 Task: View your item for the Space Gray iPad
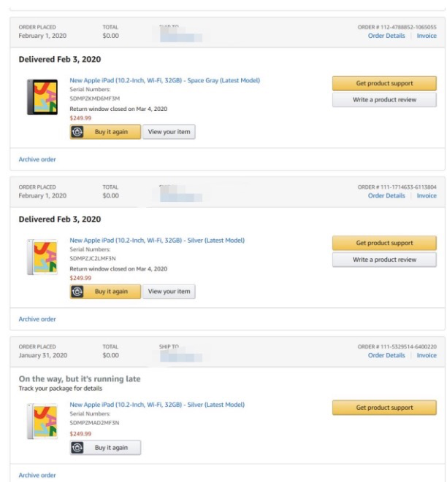169,132
